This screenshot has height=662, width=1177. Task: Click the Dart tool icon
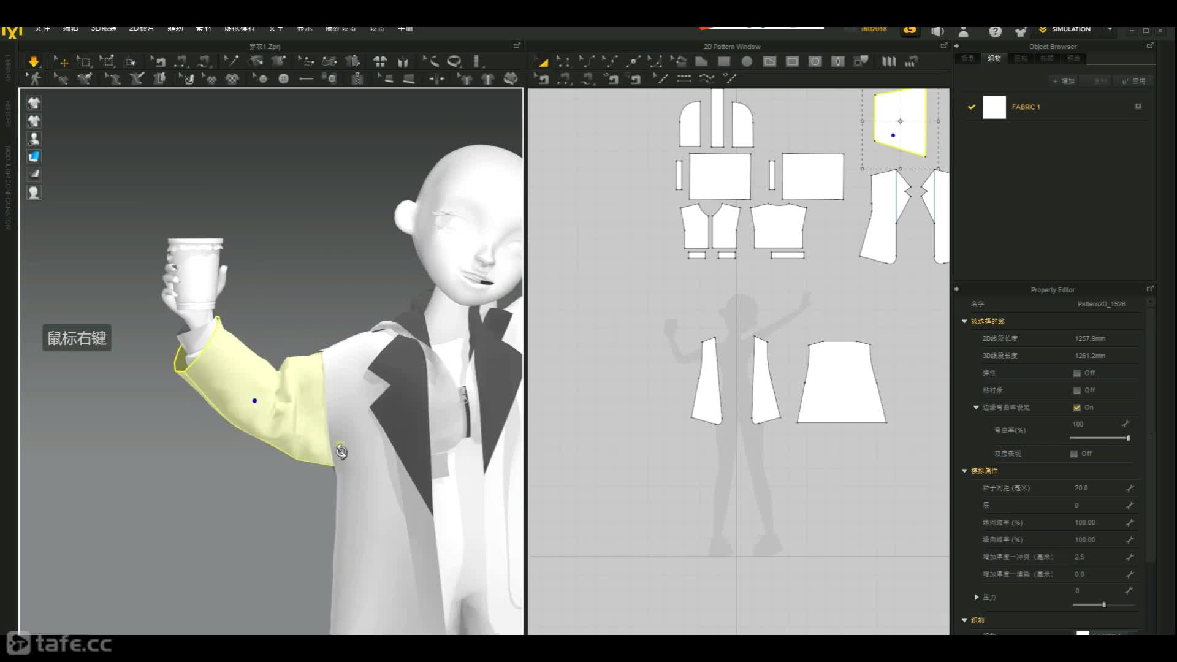click(837, 61)
